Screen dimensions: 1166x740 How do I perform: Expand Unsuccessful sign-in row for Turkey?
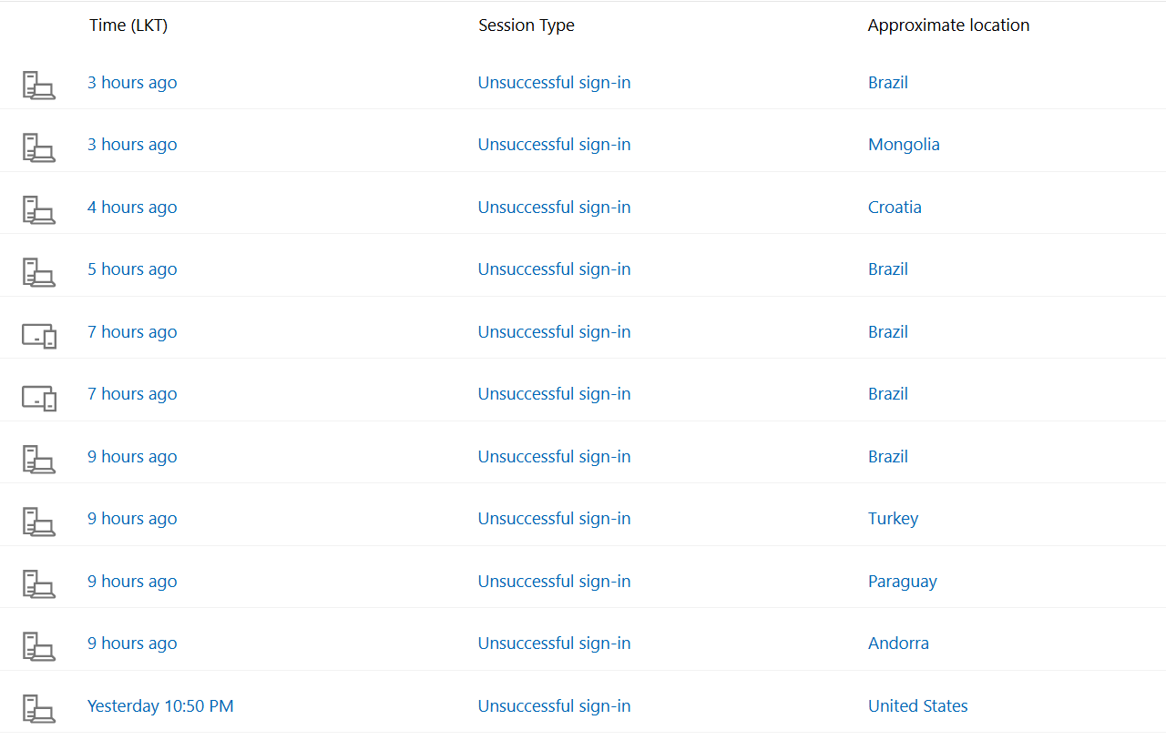point(583,518)
